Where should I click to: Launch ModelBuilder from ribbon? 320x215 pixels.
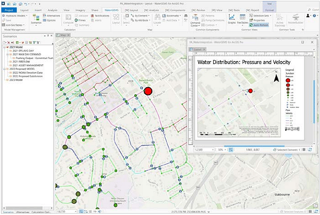295,19
